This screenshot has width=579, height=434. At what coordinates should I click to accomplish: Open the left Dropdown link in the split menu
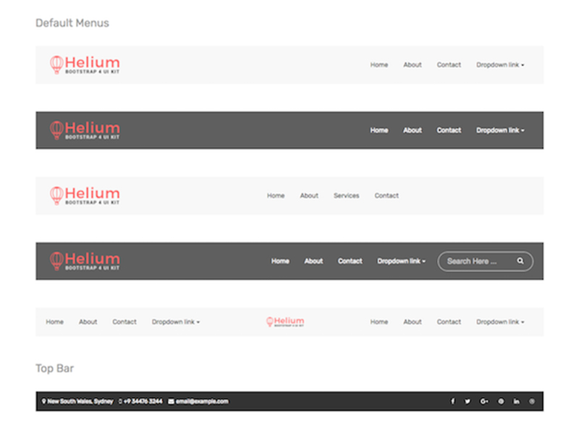[x=175, y=322]
